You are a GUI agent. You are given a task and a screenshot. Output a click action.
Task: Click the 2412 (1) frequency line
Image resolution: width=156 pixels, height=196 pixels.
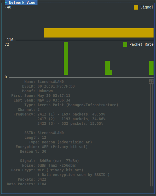pyautogui.click(x=71, y=114)
